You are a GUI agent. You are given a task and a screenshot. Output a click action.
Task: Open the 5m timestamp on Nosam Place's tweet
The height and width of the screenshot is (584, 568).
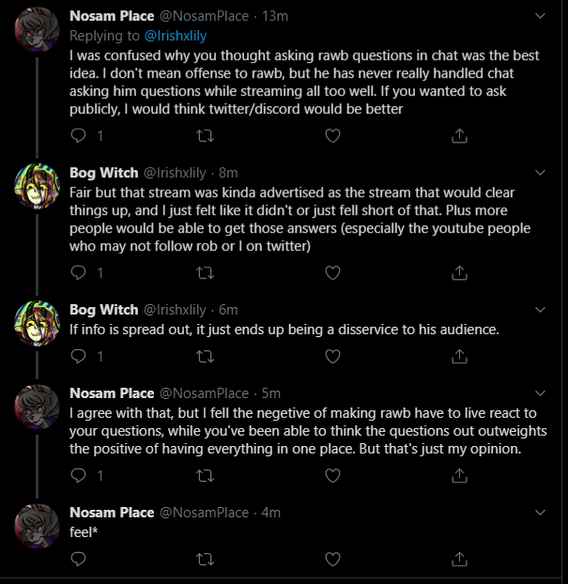tap(270, 393)
